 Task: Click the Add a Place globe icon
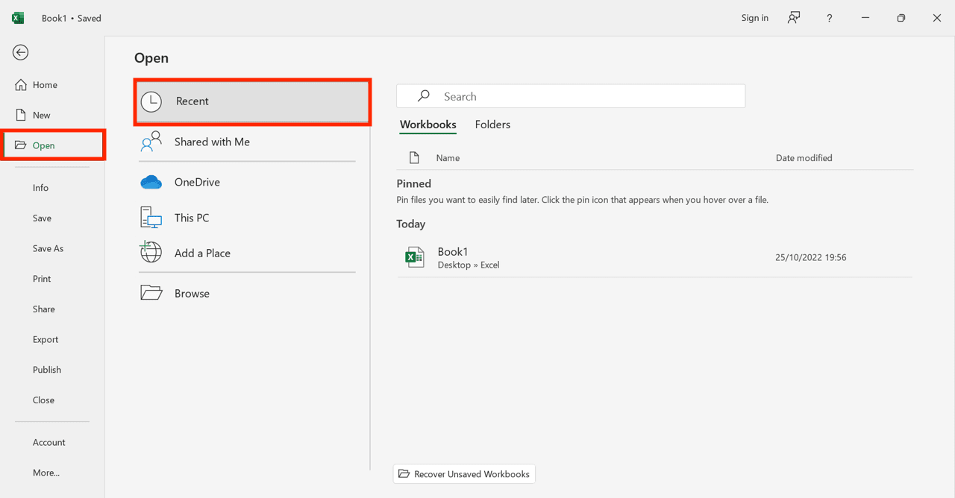(x=151, y=253)
